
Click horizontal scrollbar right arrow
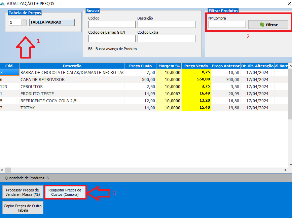285,170
